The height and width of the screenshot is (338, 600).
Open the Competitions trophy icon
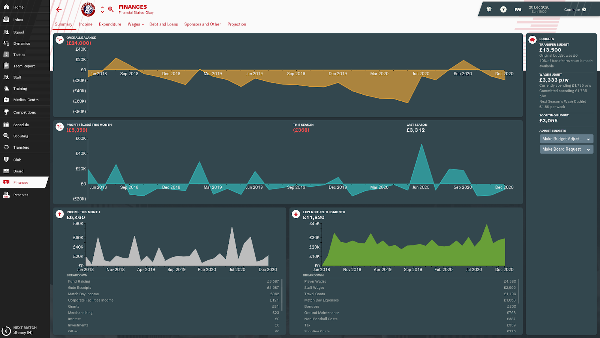pos(6,112)
